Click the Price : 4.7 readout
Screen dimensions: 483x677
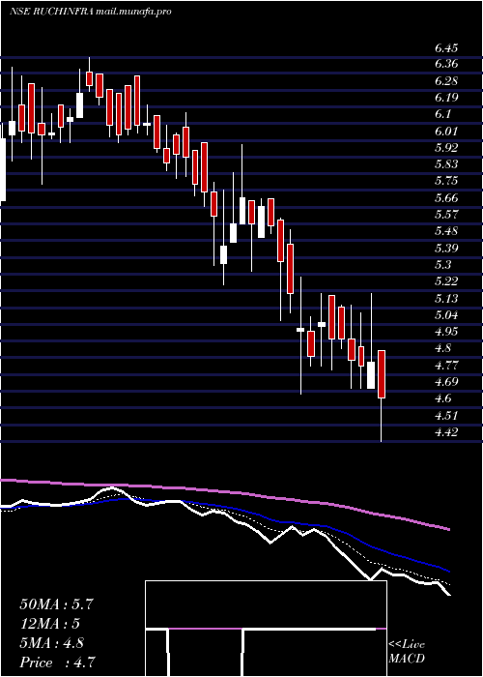tap(57, 662)
